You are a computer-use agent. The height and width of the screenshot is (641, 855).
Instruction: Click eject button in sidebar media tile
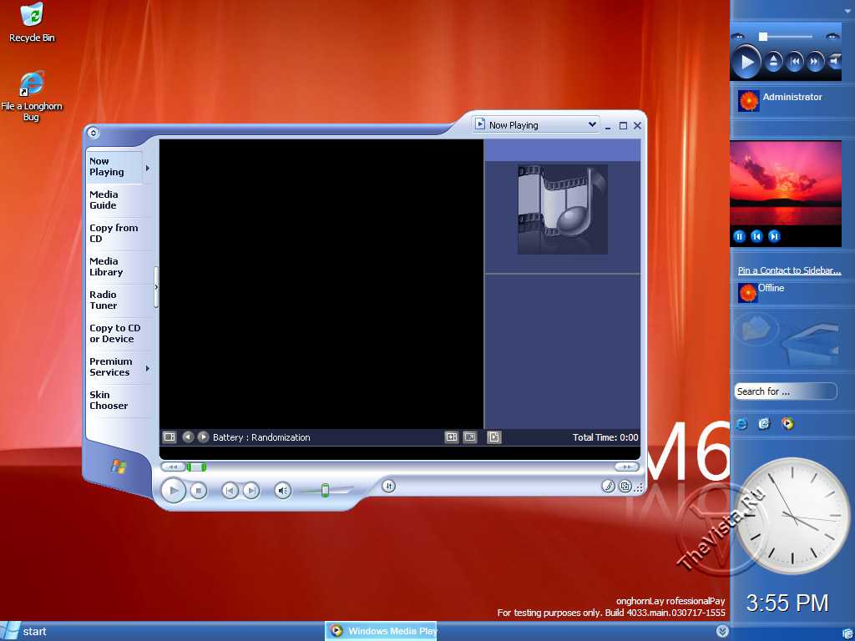tap(772, 62)
